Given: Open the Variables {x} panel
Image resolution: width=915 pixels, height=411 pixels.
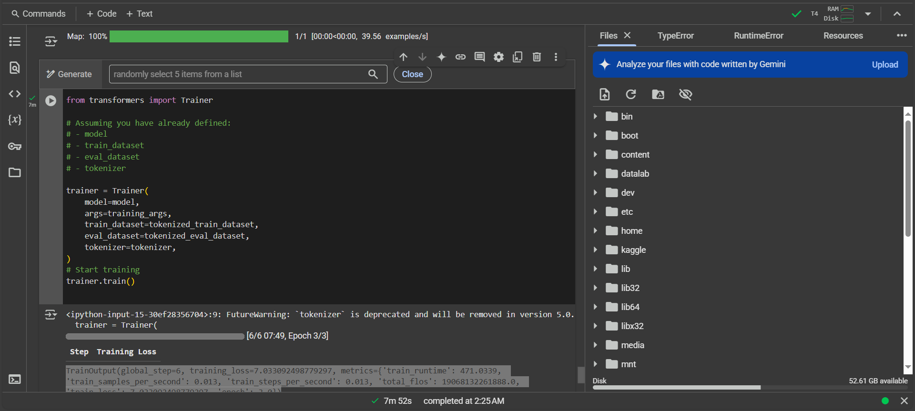Looking at the screenshot, I should coord(15,120).
